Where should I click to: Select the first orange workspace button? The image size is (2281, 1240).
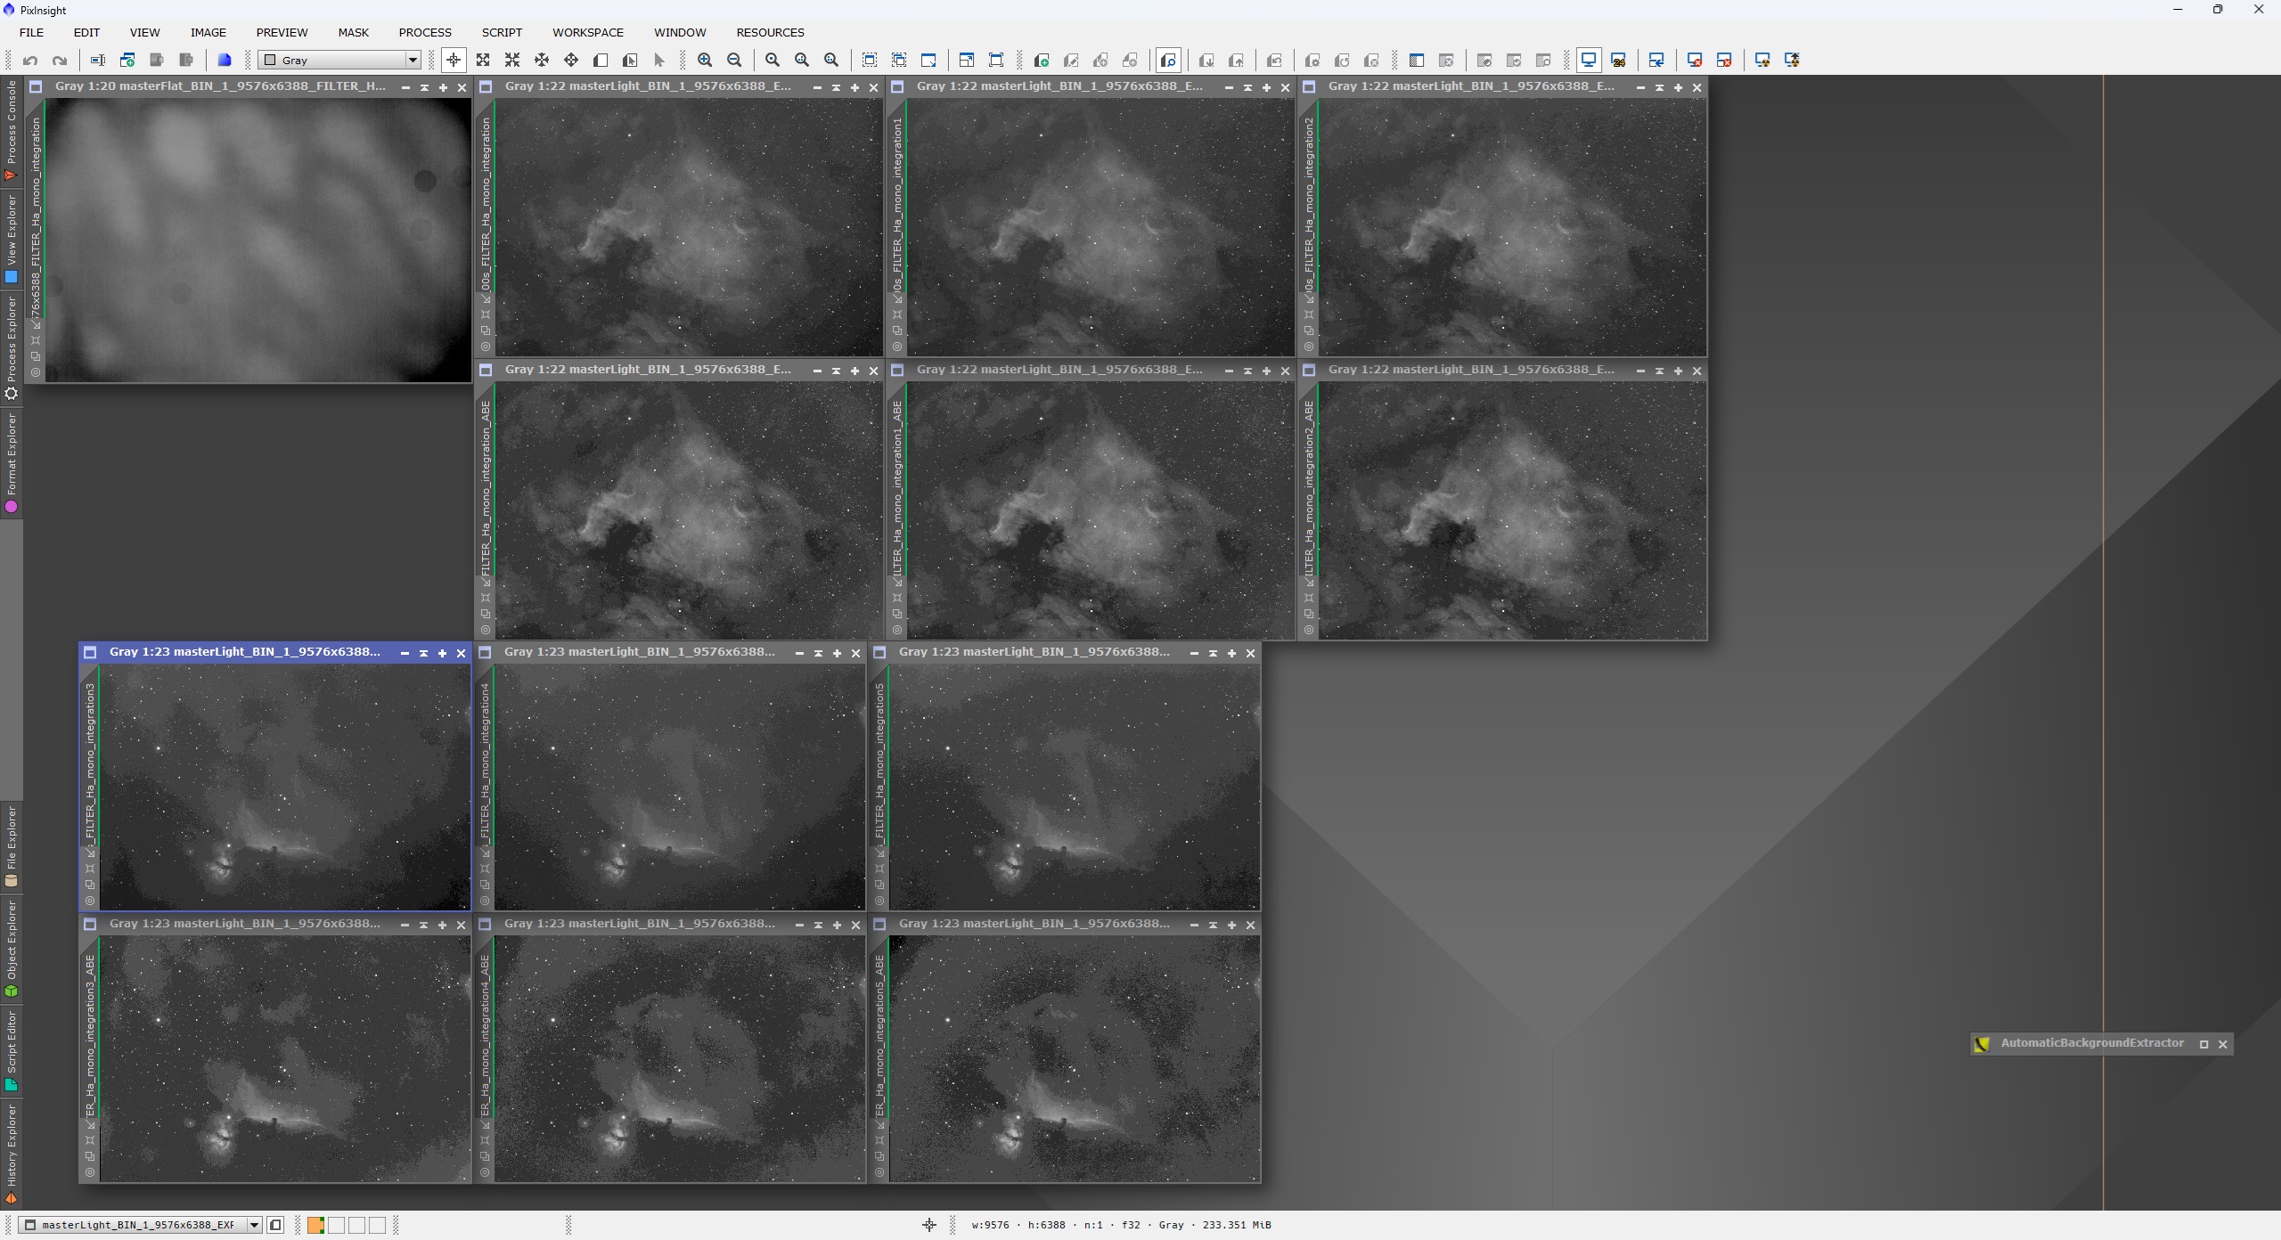point(315,1225)
